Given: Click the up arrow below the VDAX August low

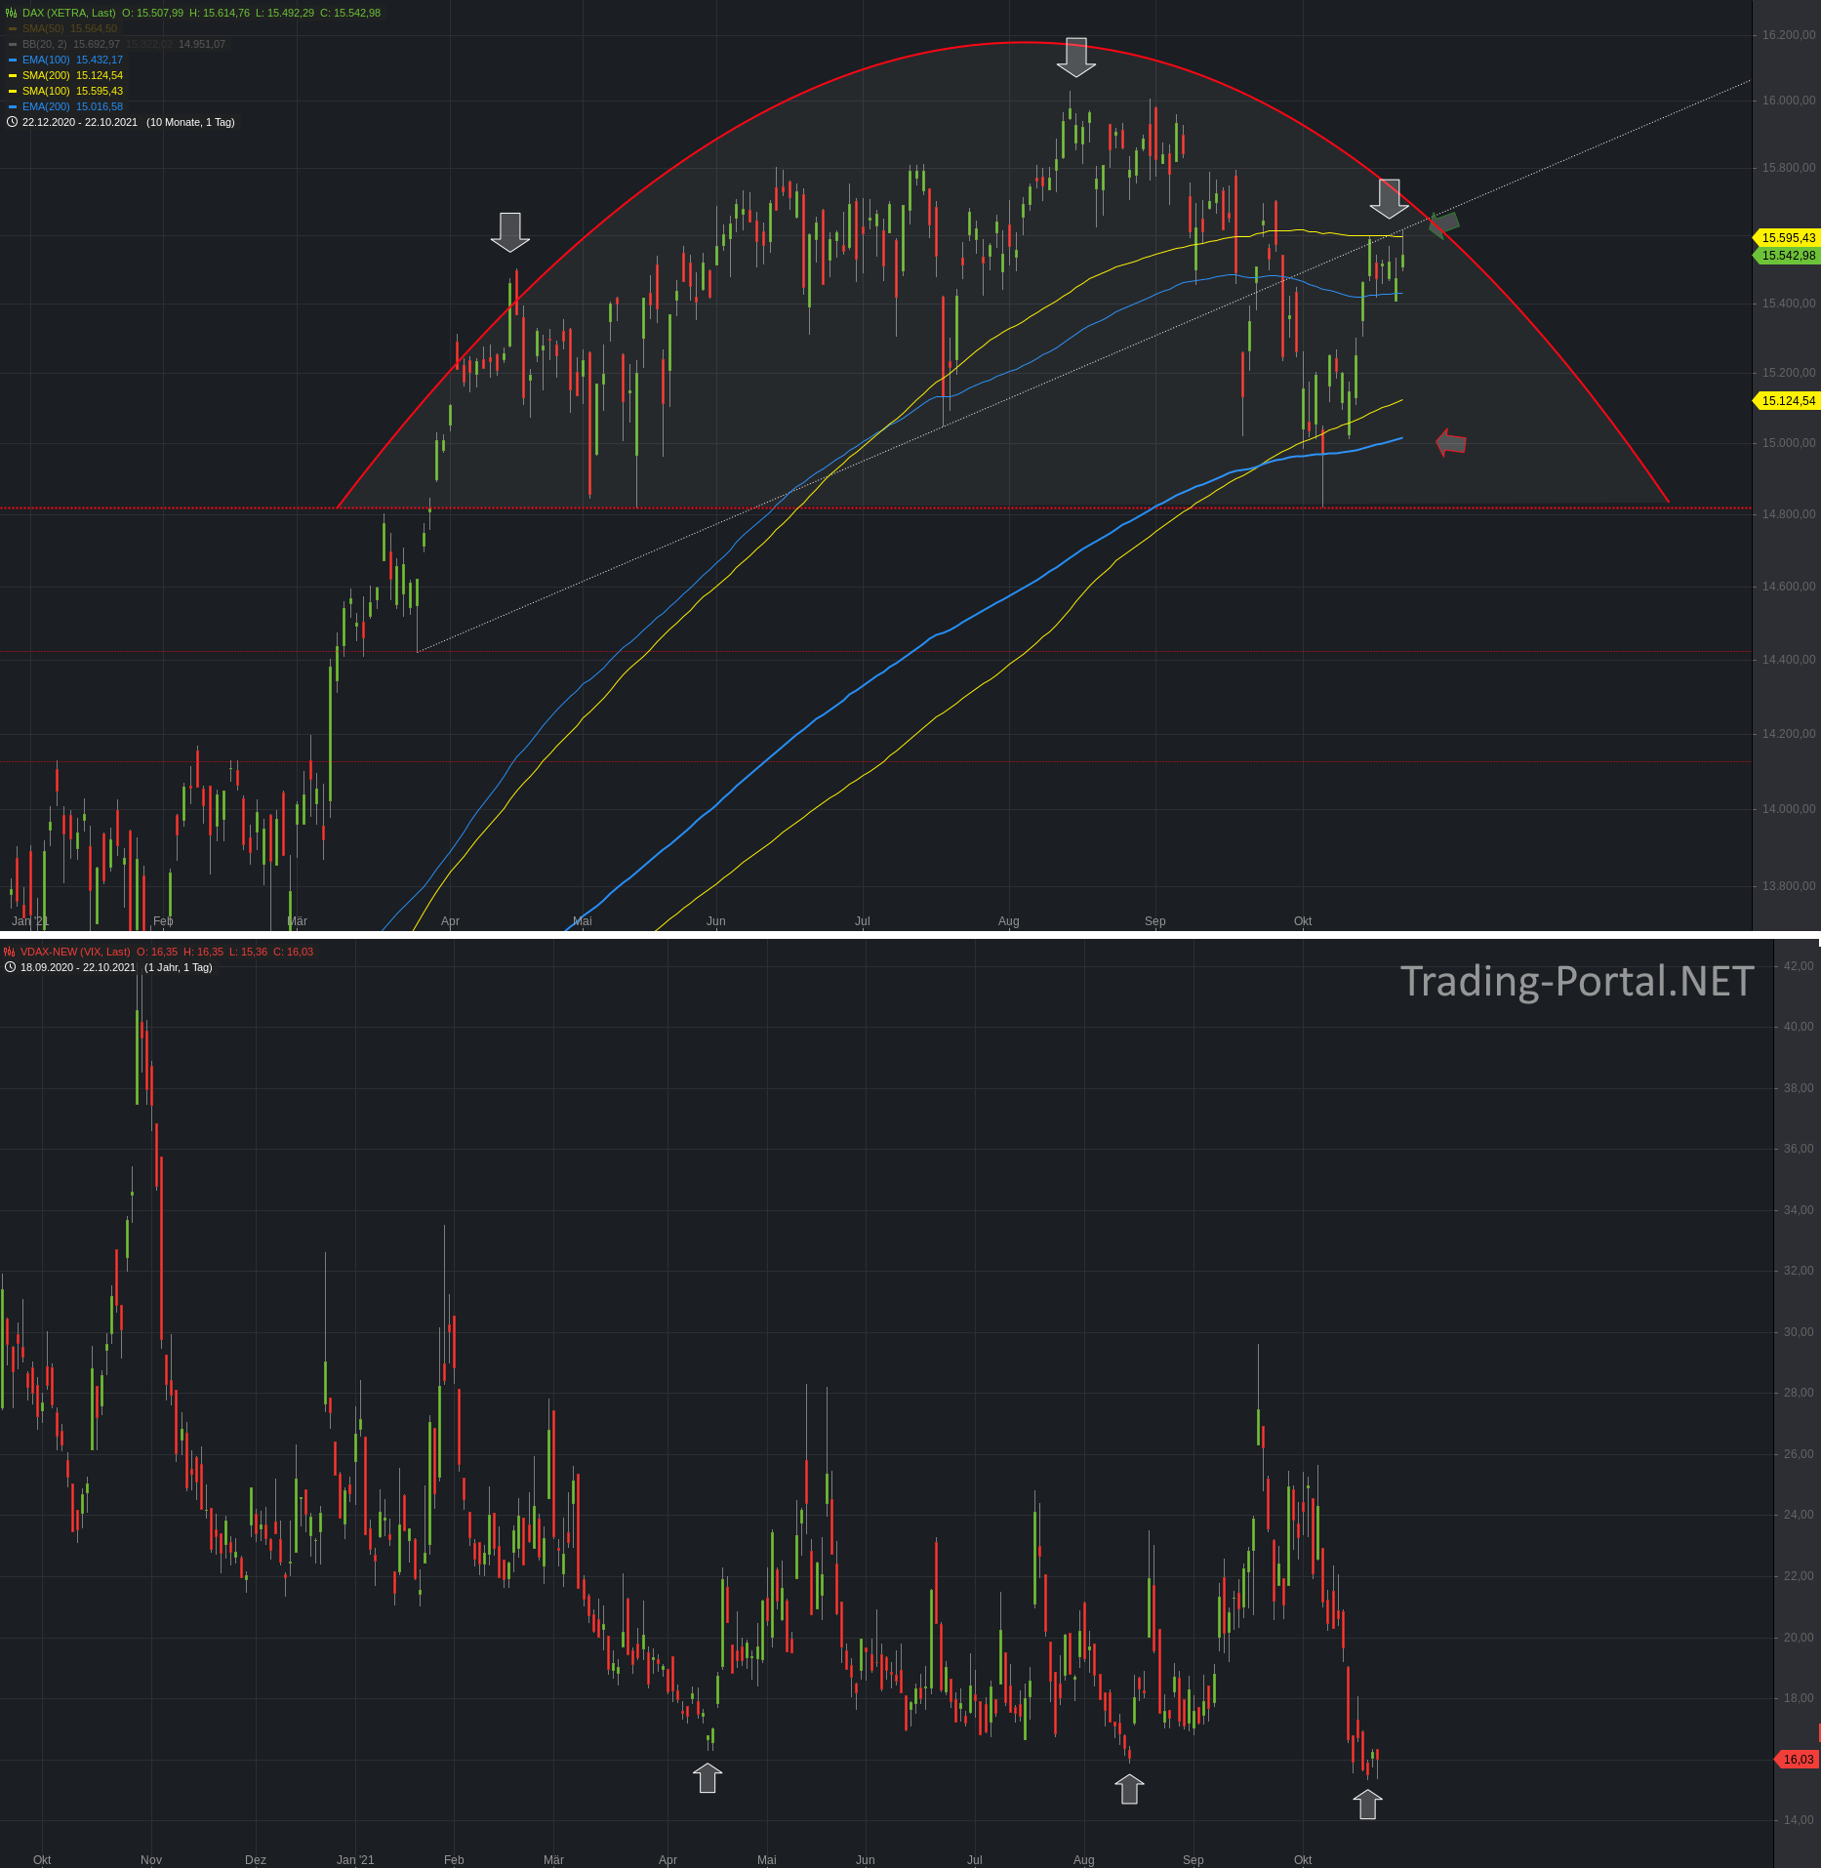Looking at the screenshot, I should [1129, 1789].
